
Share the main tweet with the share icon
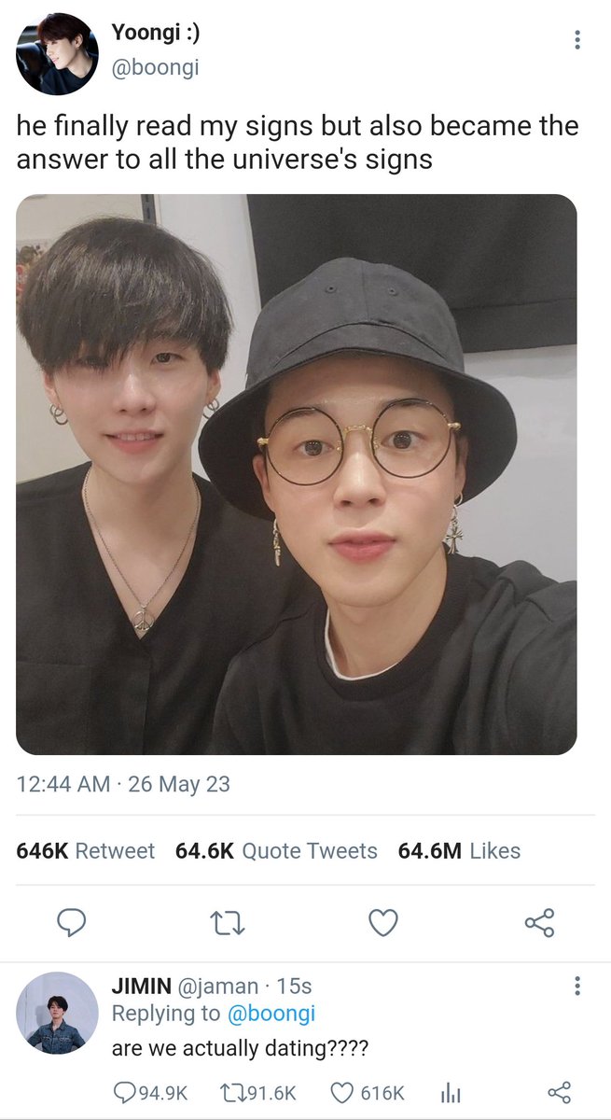539,923
